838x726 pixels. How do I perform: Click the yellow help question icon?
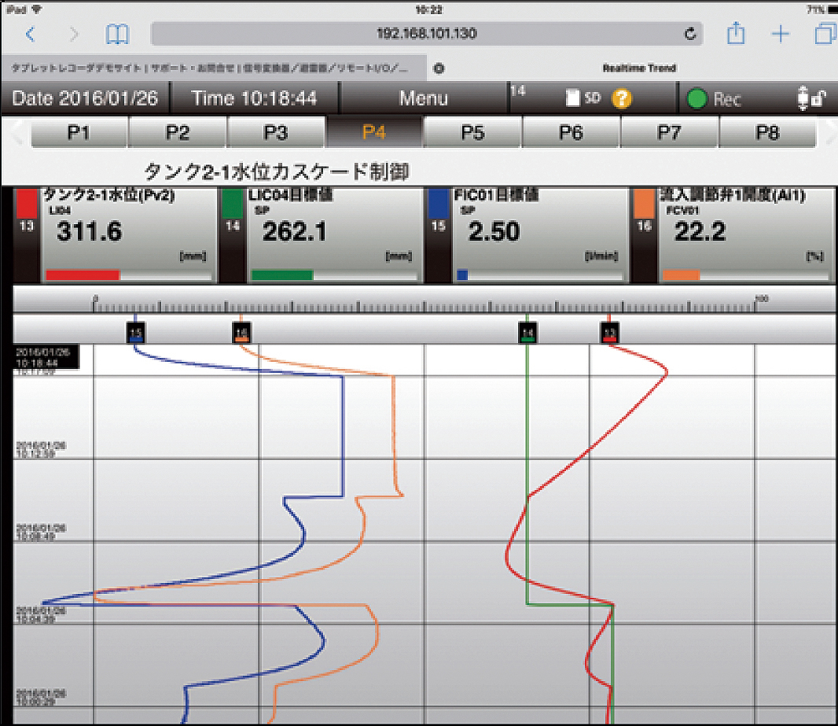click(622, 98)
